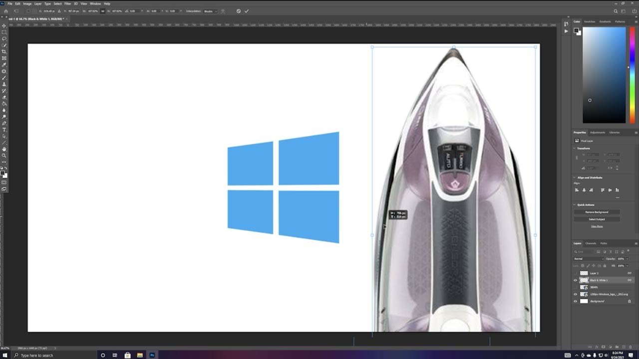Select the Paint Bucket tool

(4, 103)
